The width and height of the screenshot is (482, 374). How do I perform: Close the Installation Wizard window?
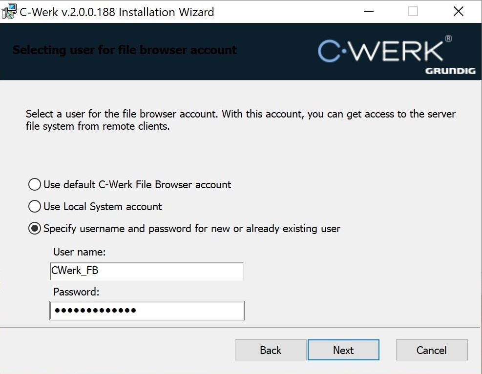pyautogui.click(x=458, y=12)
